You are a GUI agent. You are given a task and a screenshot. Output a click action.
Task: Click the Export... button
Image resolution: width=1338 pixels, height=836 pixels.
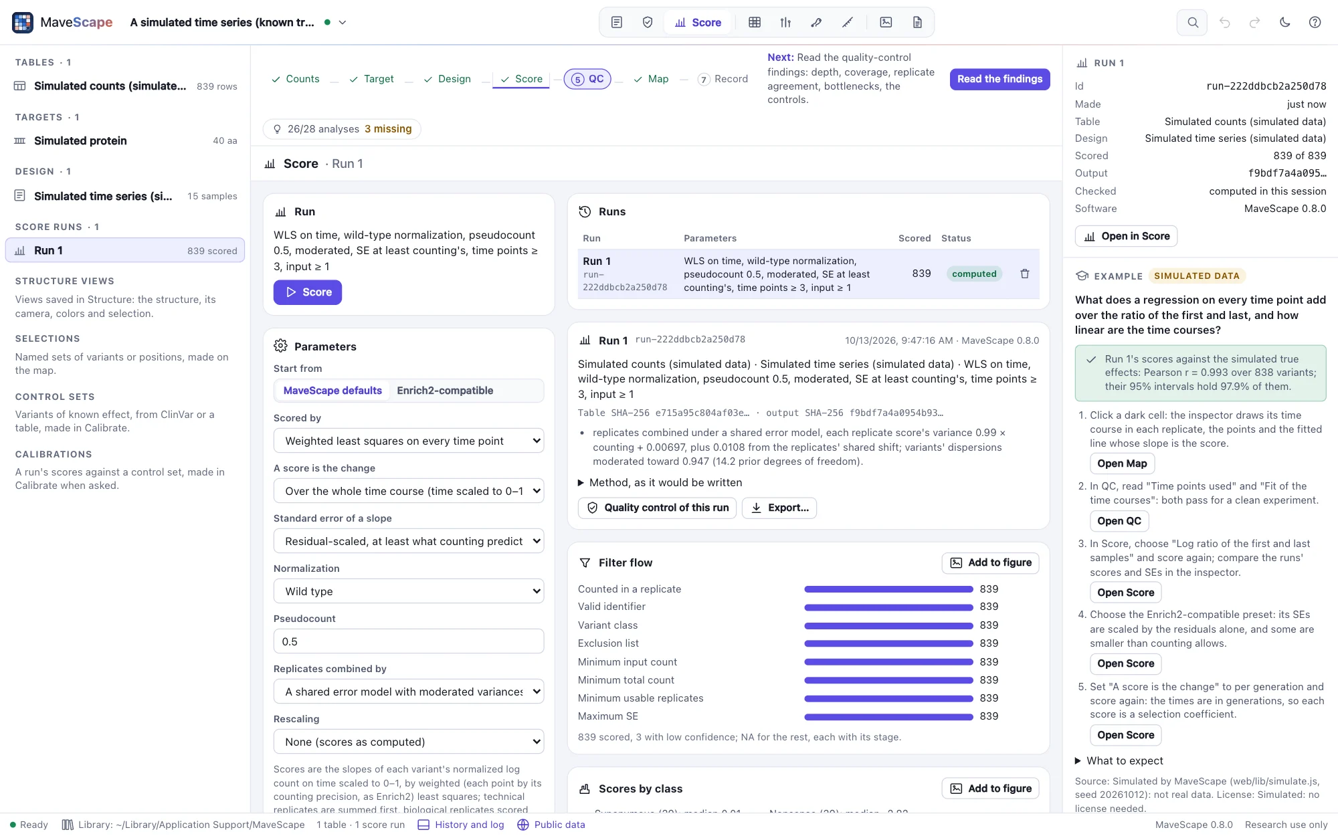[779, 508]
